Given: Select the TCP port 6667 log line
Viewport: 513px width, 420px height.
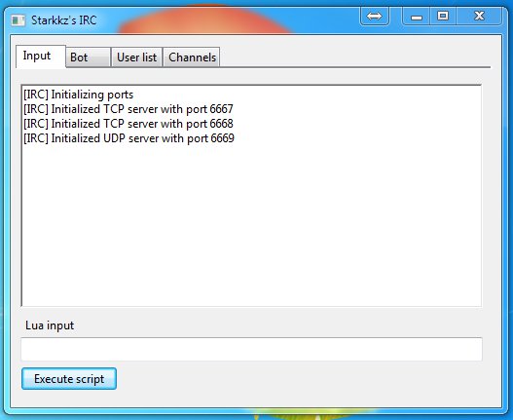Looking at the screenshot, I should (128, 109).
